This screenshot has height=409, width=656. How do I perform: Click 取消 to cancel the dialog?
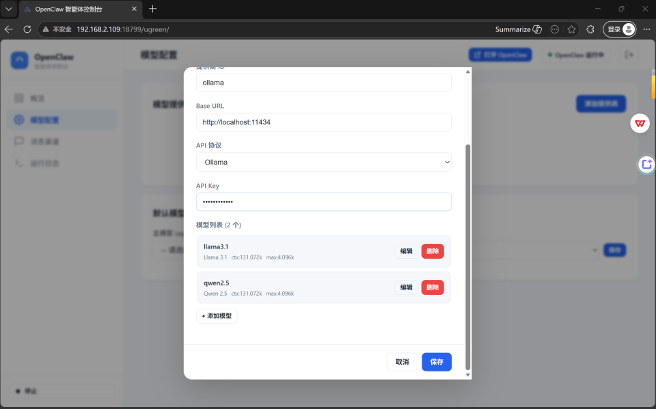(x=402, y=362)
